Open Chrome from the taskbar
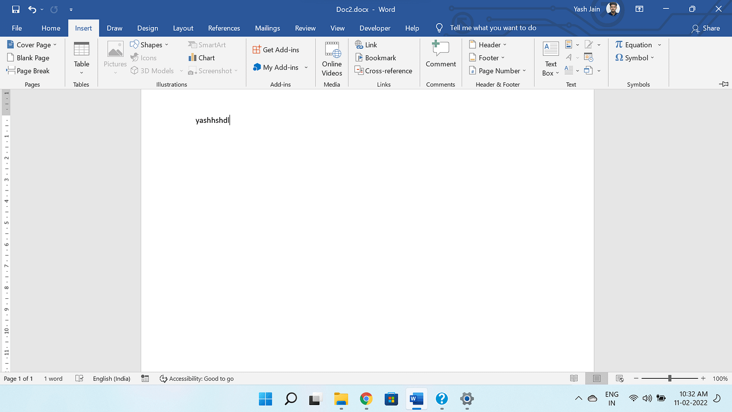The image size is (732, 412). tap(365, 399)
